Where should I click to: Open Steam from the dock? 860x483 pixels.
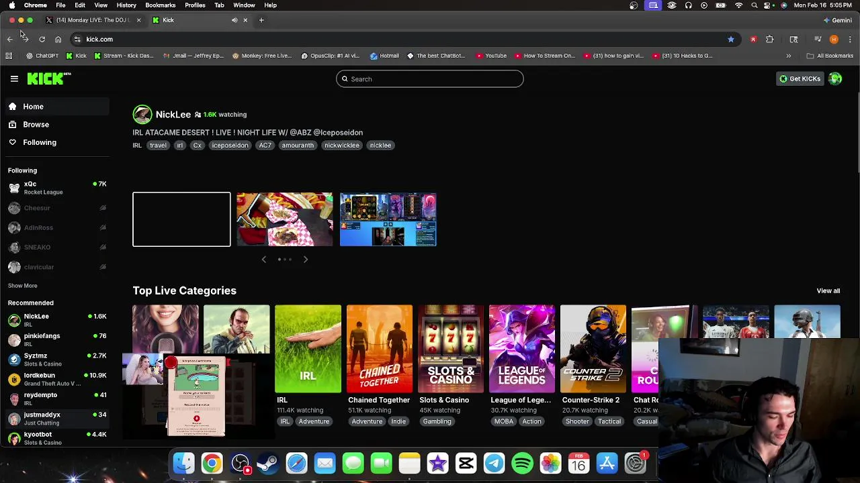click(x=268, y=463)
